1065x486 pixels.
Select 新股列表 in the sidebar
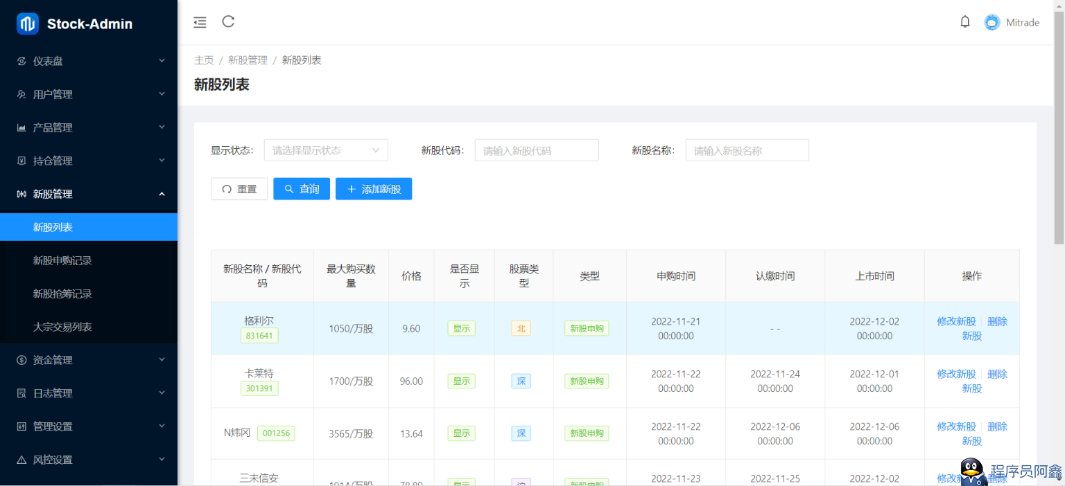point(89,227)
